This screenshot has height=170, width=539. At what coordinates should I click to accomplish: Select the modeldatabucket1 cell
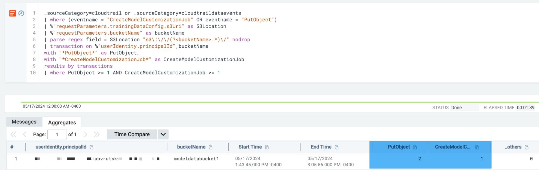click(196, 159)
